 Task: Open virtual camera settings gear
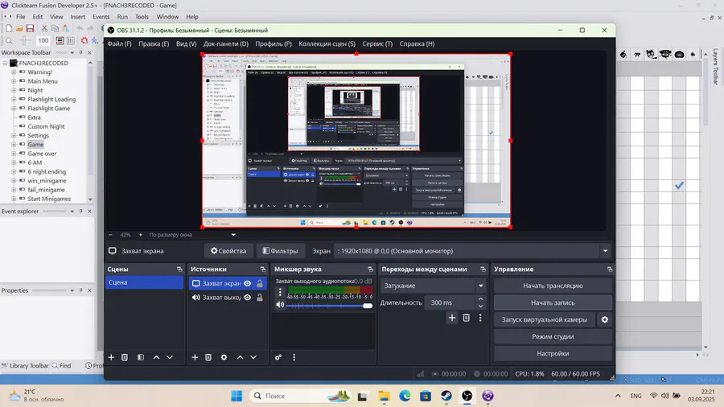tap(605, 319)
